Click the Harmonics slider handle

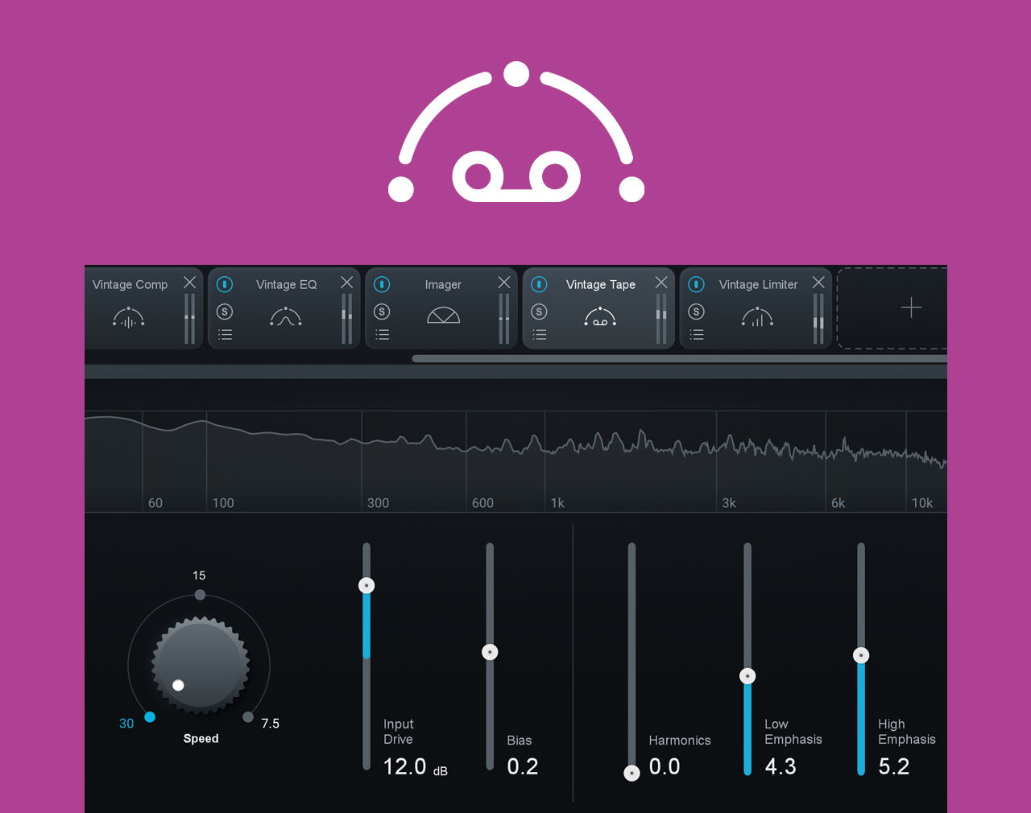point(632,773)
